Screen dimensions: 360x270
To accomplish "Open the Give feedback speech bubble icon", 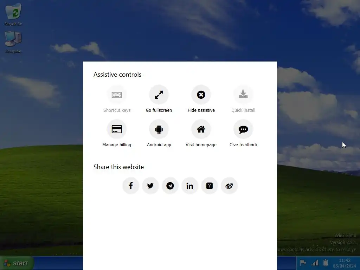I will (x=243, y=129).
